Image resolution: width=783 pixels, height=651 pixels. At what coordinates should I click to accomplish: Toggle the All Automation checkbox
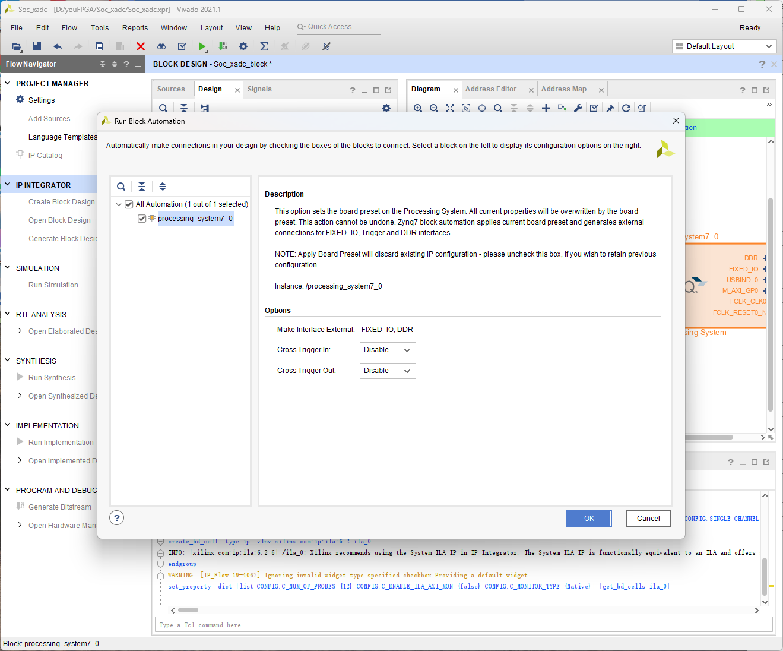129,204
